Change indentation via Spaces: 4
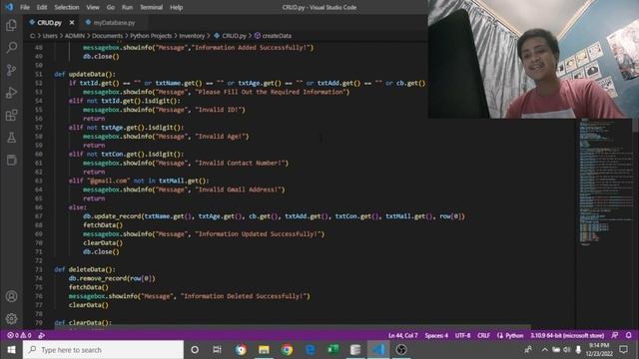 tap(436, 335)
